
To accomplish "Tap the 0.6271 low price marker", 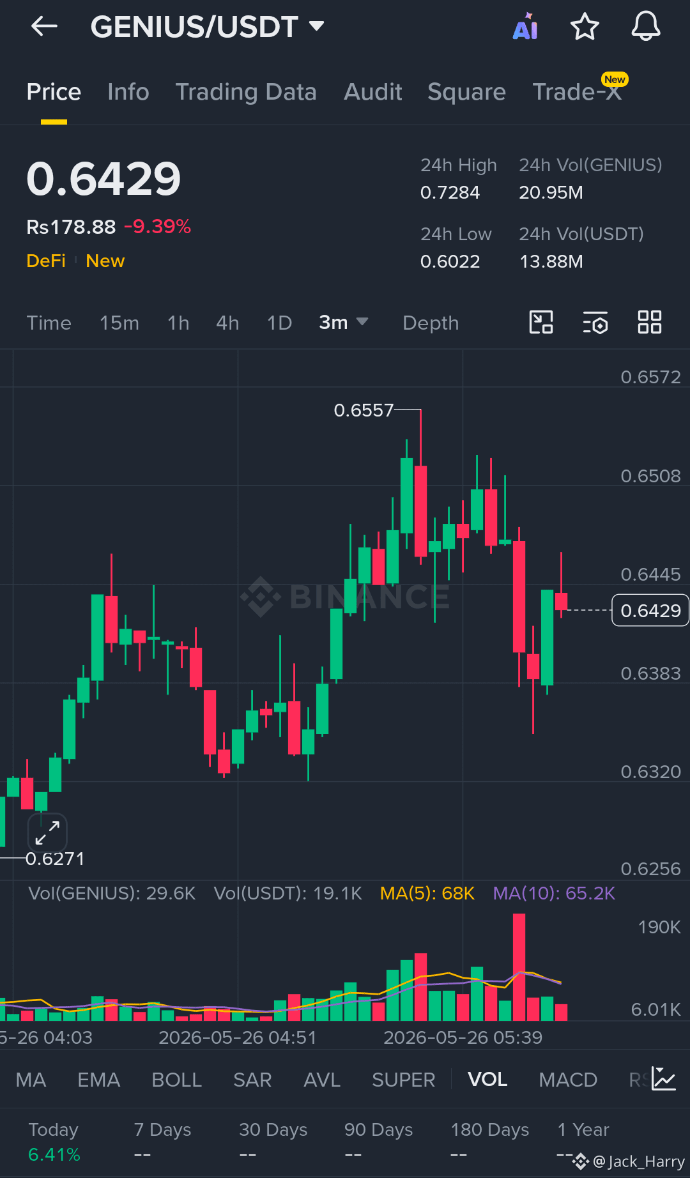I will (x=55, y=859).
